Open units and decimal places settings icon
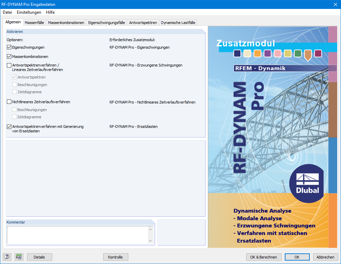 pyautogui.click(x=19, y=257)
